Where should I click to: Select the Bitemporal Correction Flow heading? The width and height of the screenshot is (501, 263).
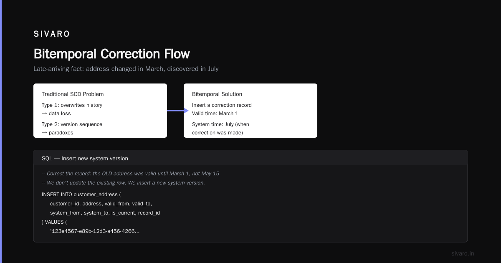(111, 54)
